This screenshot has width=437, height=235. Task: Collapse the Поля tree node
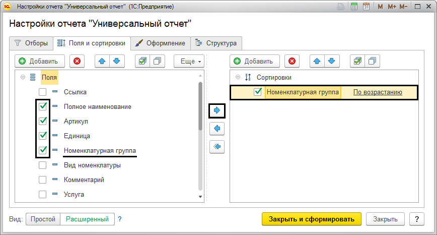click(x=23, y=78)
